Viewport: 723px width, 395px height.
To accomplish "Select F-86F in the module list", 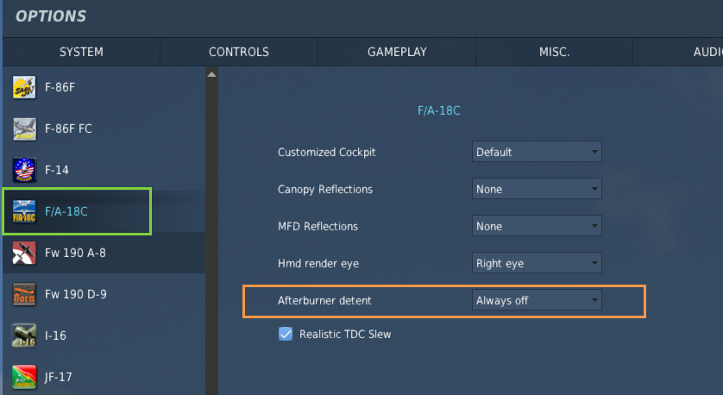I will point(104,87).
